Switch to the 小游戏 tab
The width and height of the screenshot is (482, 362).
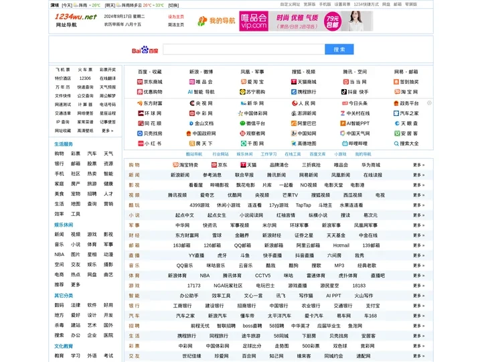click(340, 154)
